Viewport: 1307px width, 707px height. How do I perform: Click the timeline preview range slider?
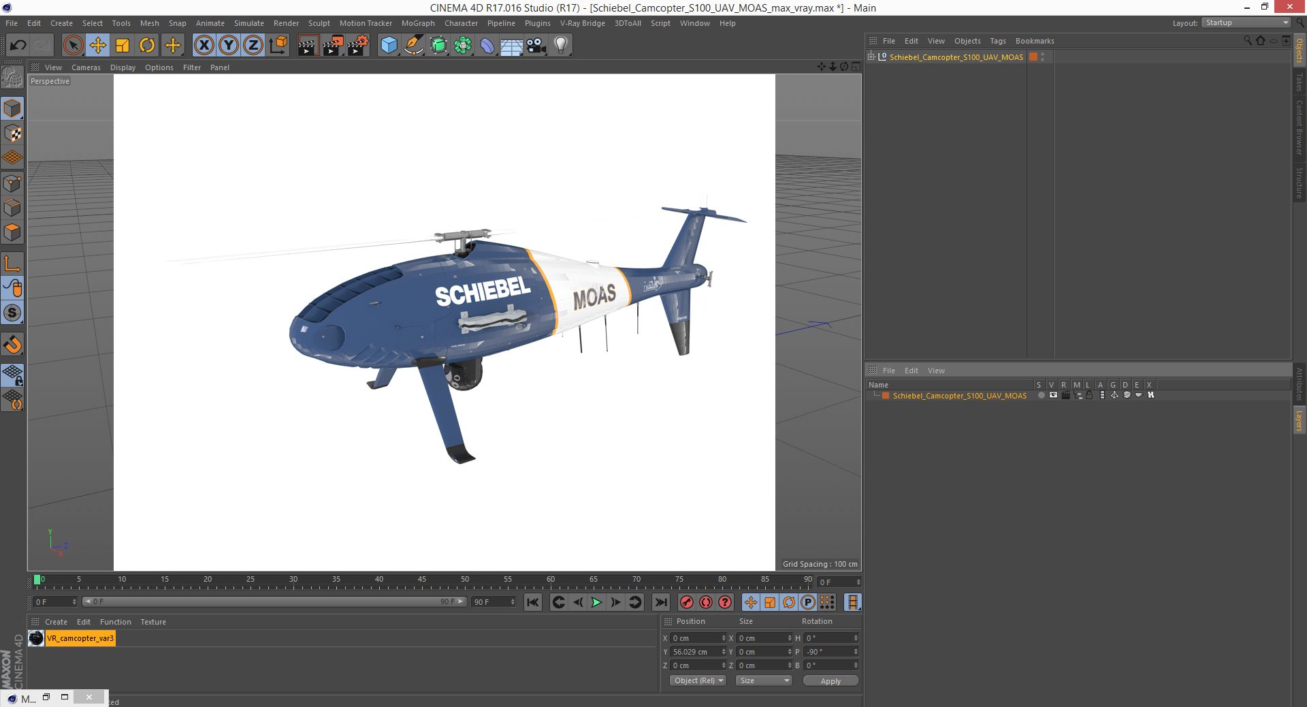click(274, 601)
